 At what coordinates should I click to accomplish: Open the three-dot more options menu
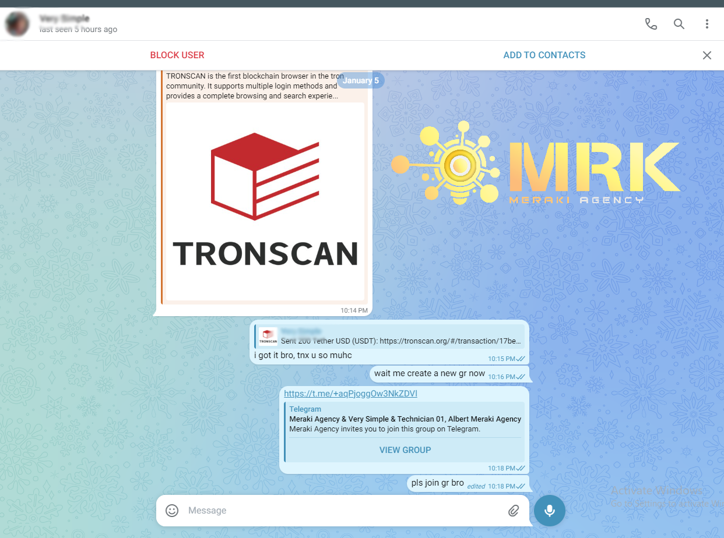click(707, 24)
